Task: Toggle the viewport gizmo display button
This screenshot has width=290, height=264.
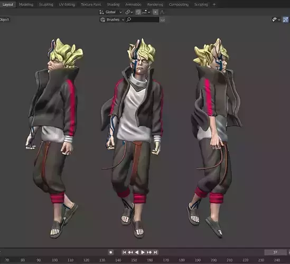Action: tap(286, 20)
